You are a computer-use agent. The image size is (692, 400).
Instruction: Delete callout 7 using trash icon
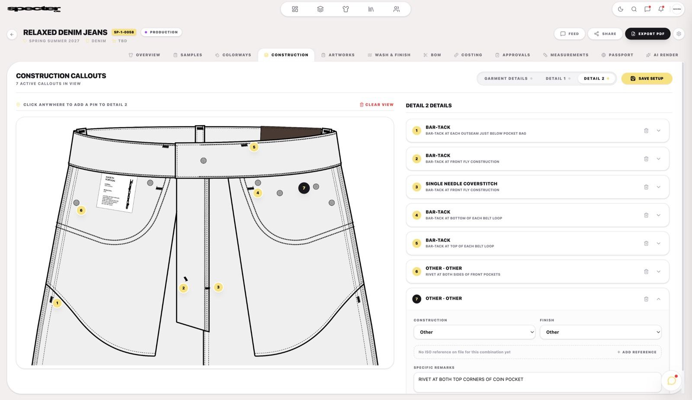click(646, 299)
